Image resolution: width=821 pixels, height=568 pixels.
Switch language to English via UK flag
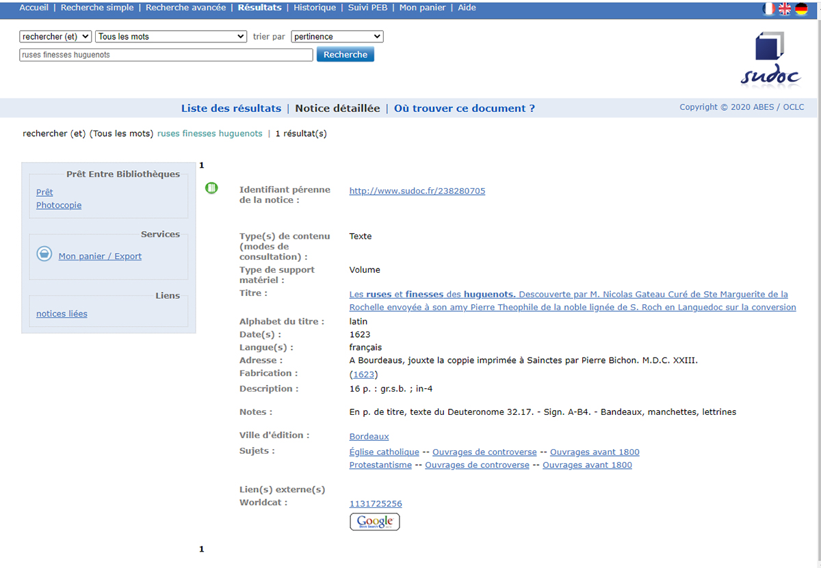pyautogui.click(x=785, y=9)
